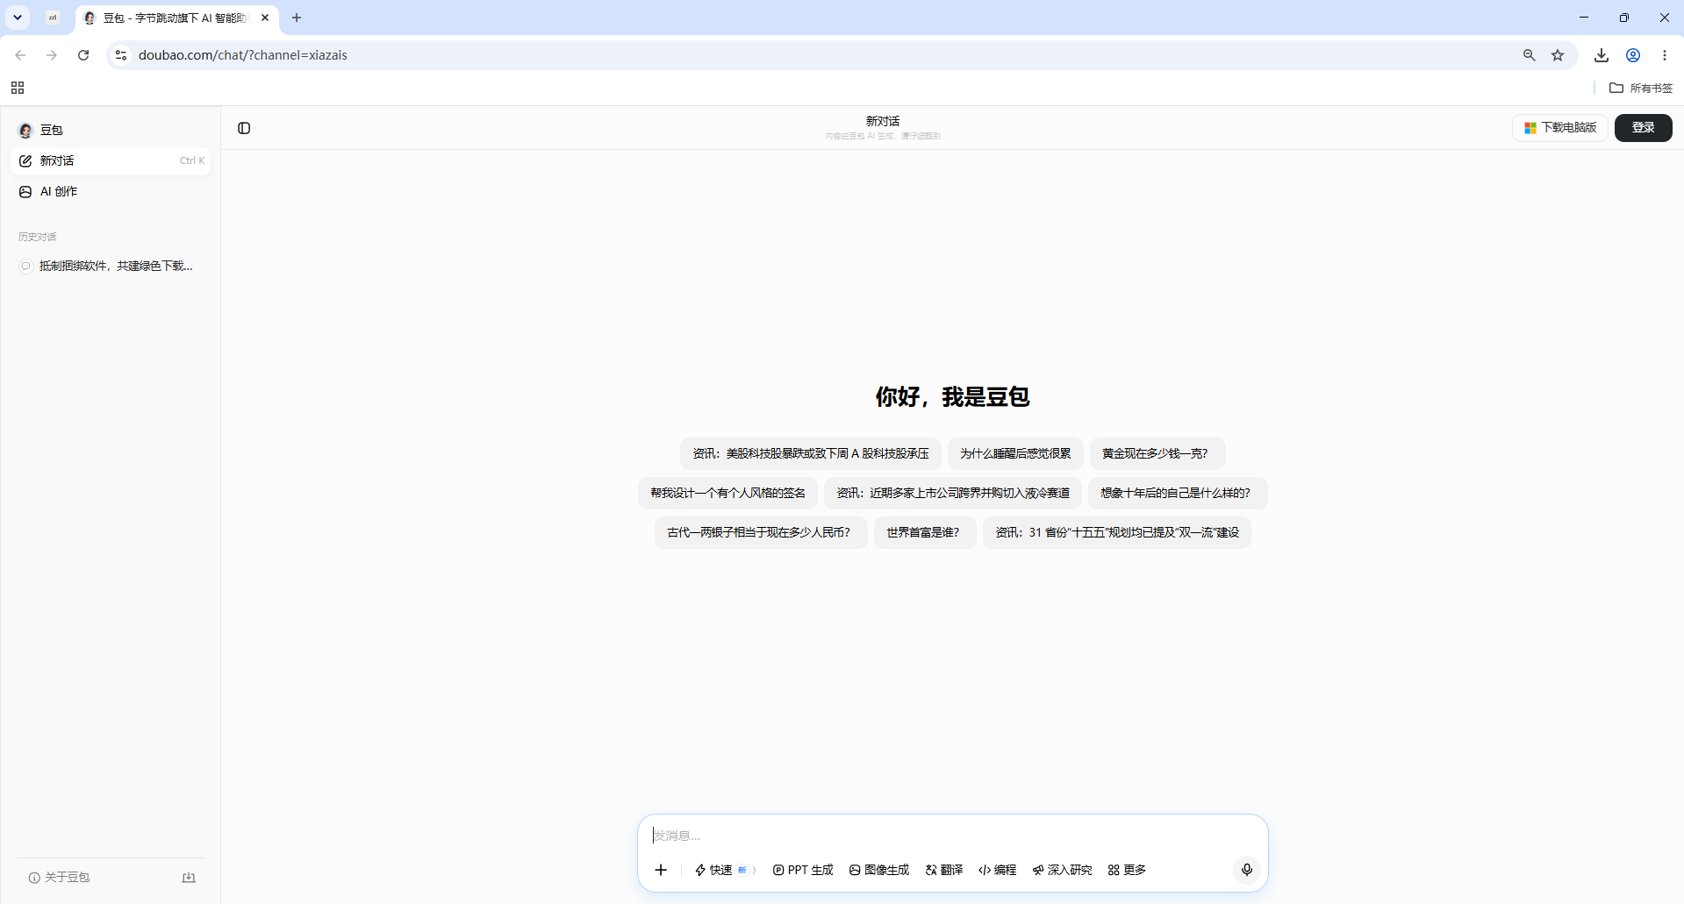Click the plus attachment icon

coord(661,870)
